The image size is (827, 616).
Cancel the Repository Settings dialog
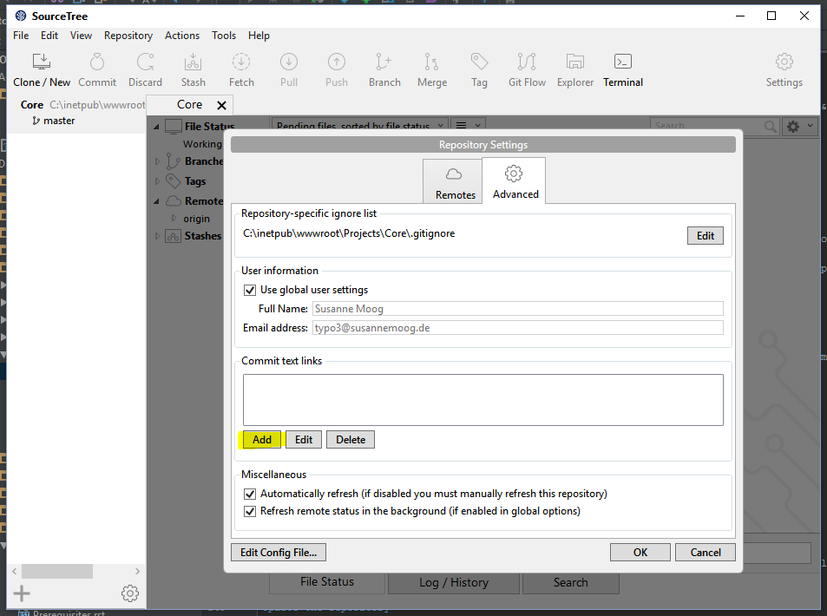point(706,552)
